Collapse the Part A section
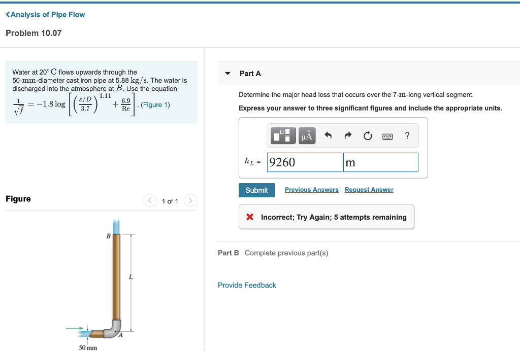Image resolution: width=520 pixels, height=351 pixels. [x=227, y=73]
